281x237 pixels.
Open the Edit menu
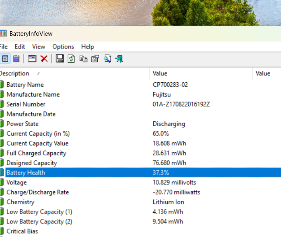(x=20, y=47)
